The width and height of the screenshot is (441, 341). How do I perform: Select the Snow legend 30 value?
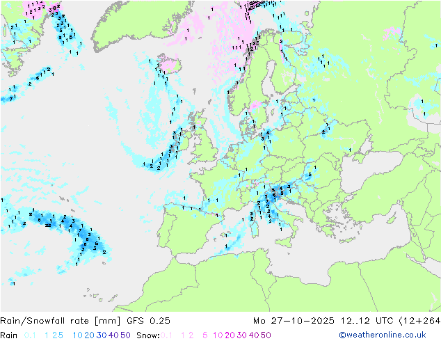coord(242,335)
